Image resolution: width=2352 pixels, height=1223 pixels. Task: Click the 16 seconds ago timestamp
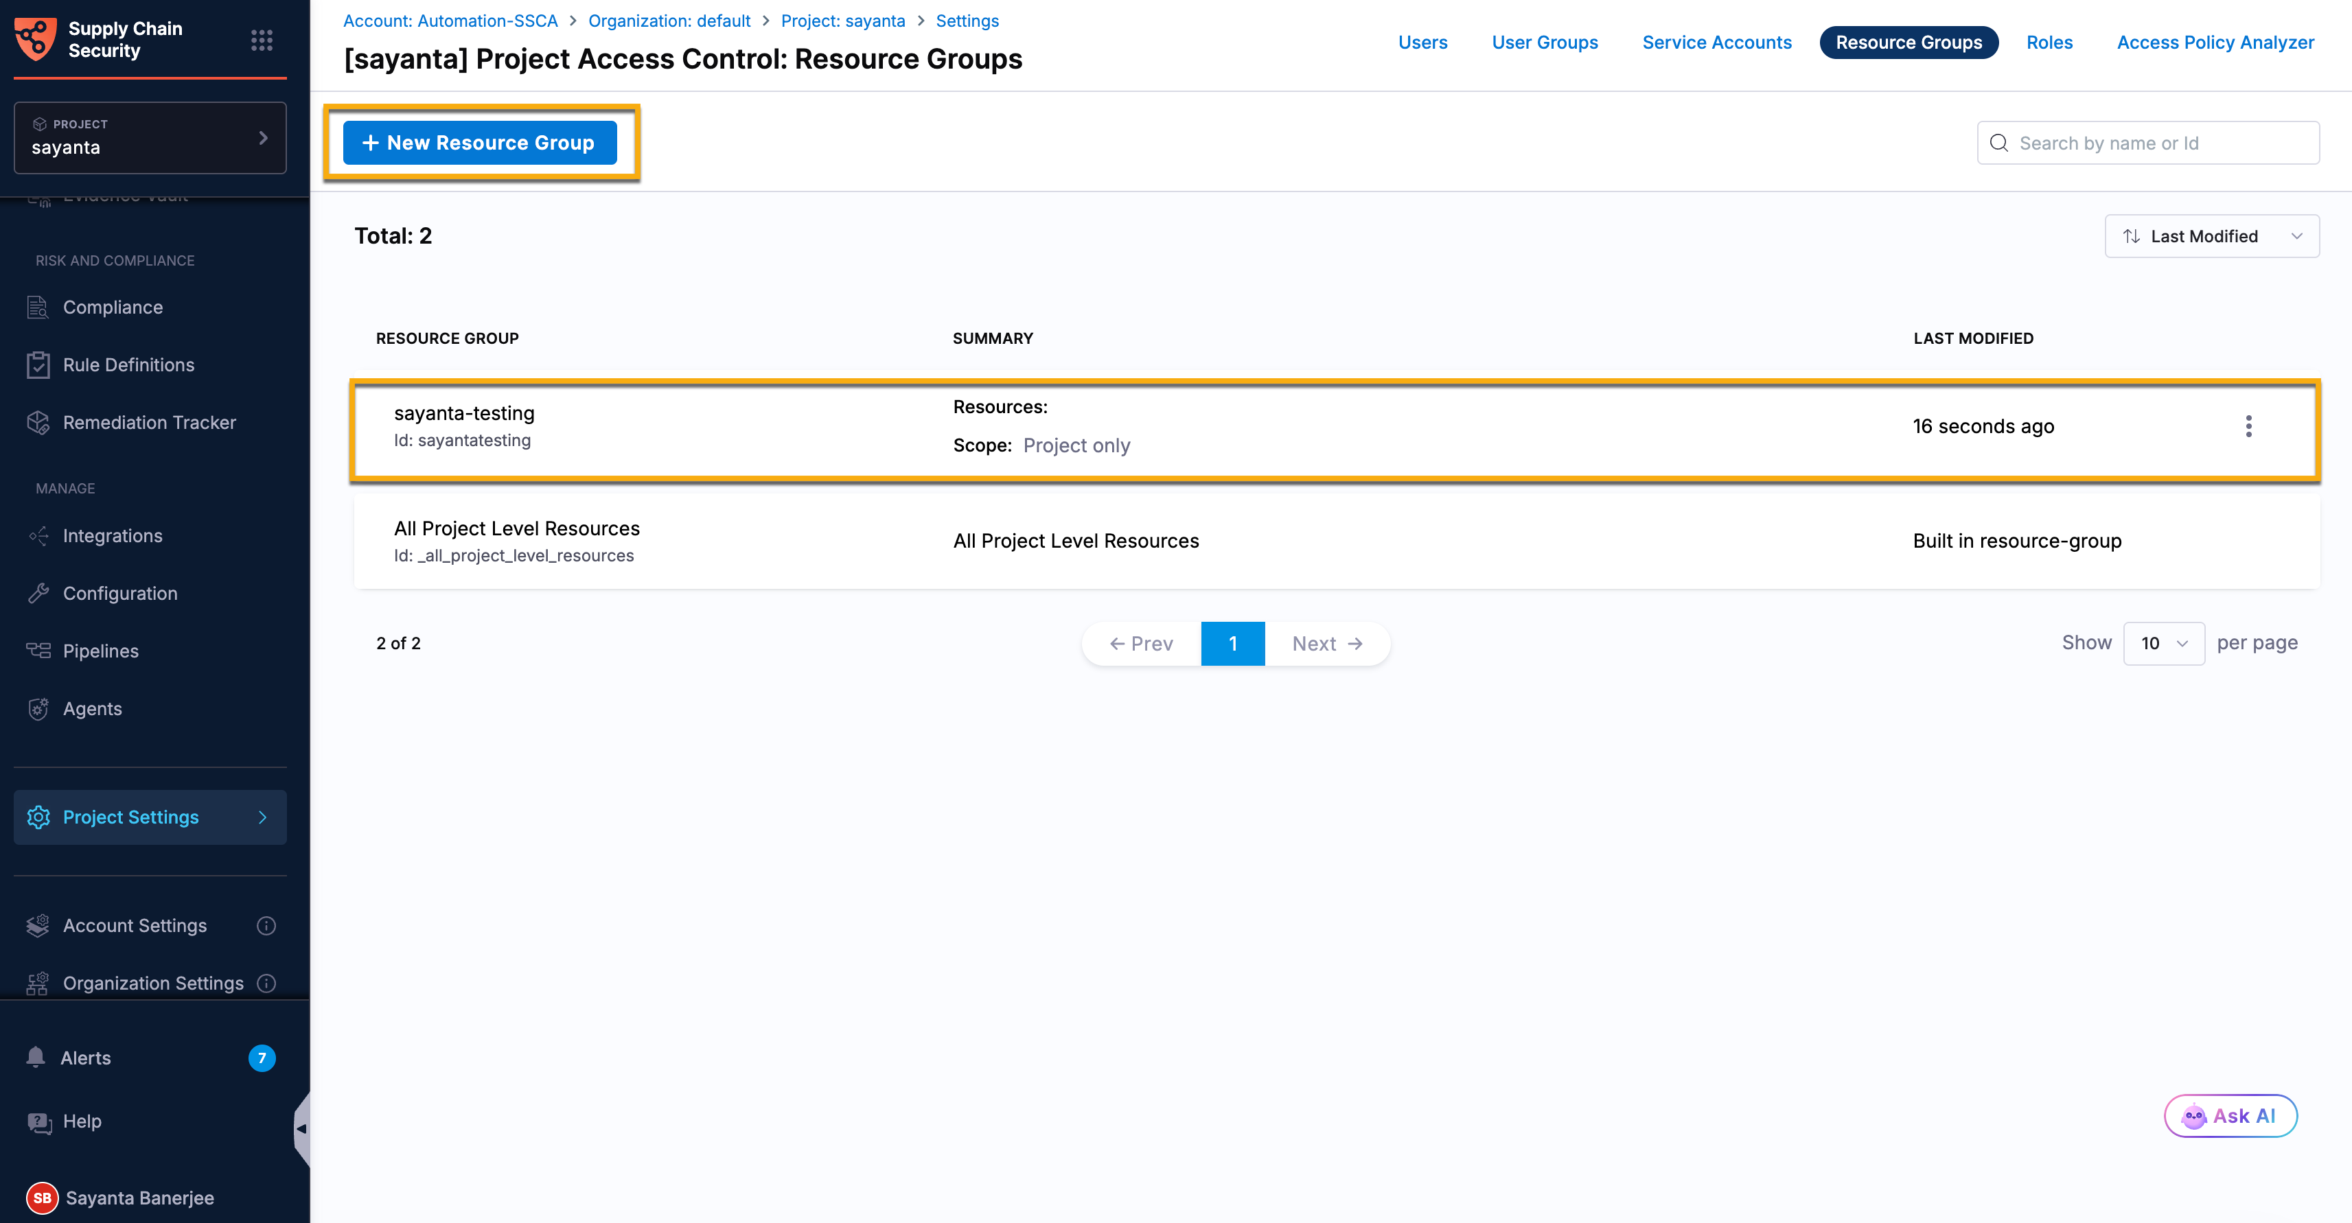[1983, 426]
